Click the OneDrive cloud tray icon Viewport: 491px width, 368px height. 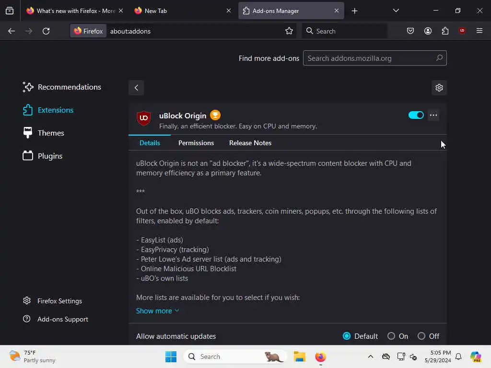[x=386, y=356]
